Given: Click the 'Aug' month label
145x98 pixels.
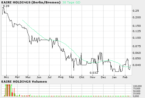Looking at the screenshot, I should [x=61, y=77].
